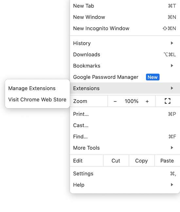Open a New Tab from the menu
The height and width of the screenshot is (212, 180).
125,6
